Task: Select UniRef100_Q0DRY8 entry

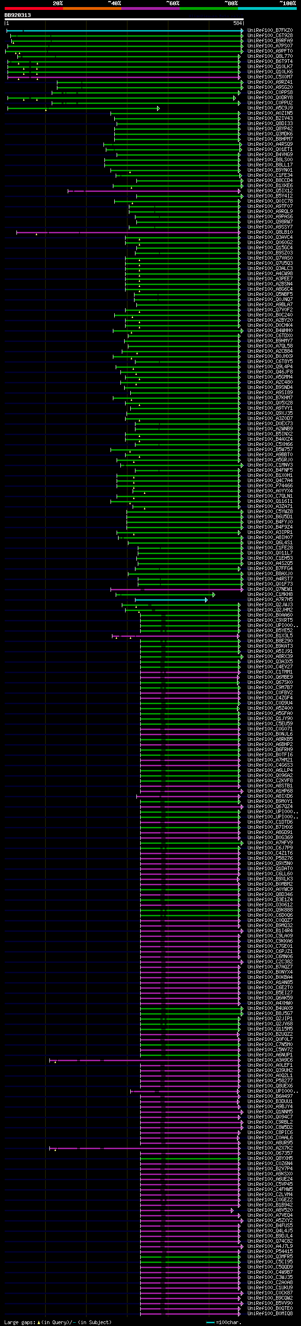Action: 270,98
